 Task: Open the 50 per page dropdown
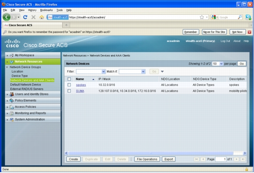tap(218, 64)
